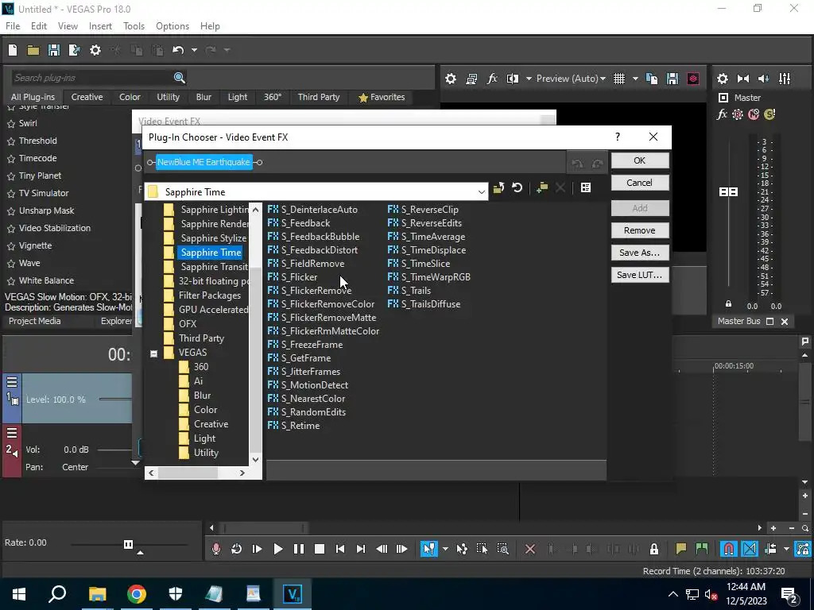Screen dimensions: 814x610
Task: Click the plug-in search magnifier icon
Action: tap(180, 78)
